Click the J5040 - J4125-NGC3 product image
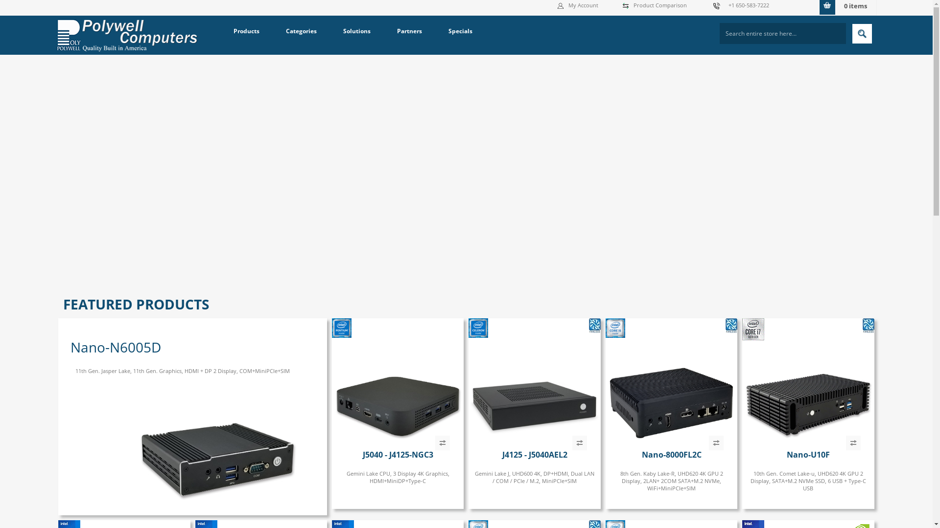This screenshot has height=528, width=940. coord(398,406)
